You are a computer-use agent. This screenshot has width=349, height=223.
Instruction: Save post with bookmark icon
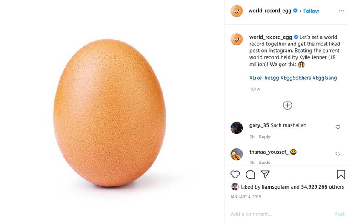coord(340,175)
